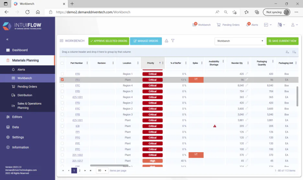Open Part Number column options menu
This screenshot has height=180, width=303.
87,63
